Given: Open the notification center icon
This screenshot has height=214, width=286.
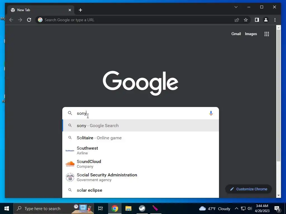Looking at the screenshot, I should pos(277,208).
